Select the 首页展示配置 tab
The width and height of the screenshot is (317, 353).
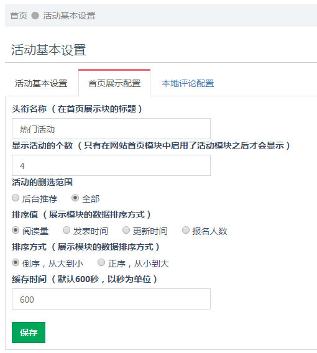(x=114, y=83)
